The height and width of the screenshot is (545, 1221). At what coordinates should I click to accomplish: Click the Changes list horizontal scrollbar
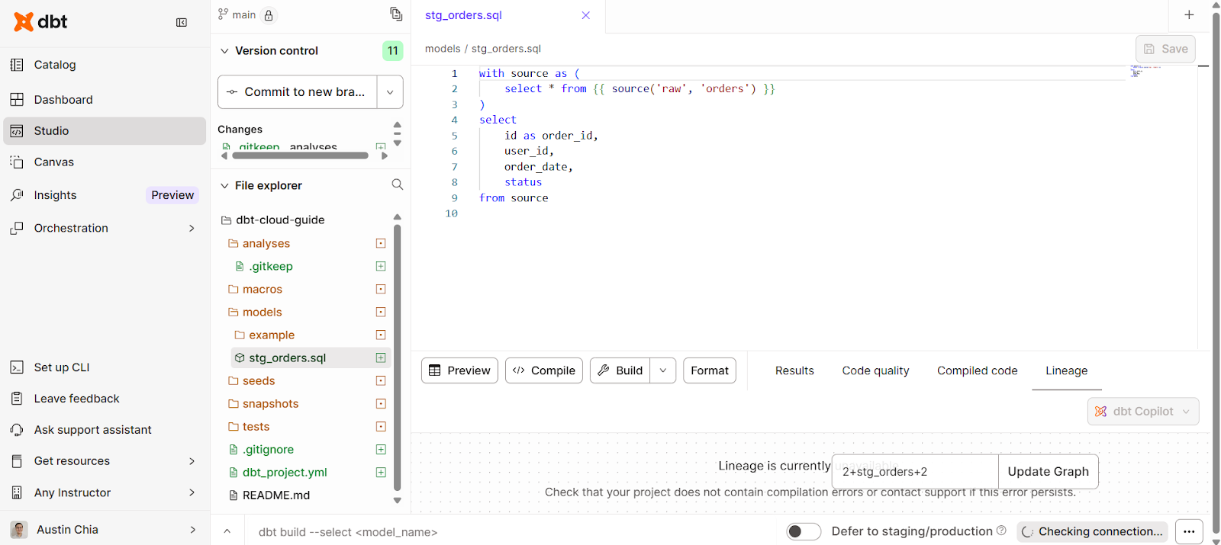click(300, 155)
